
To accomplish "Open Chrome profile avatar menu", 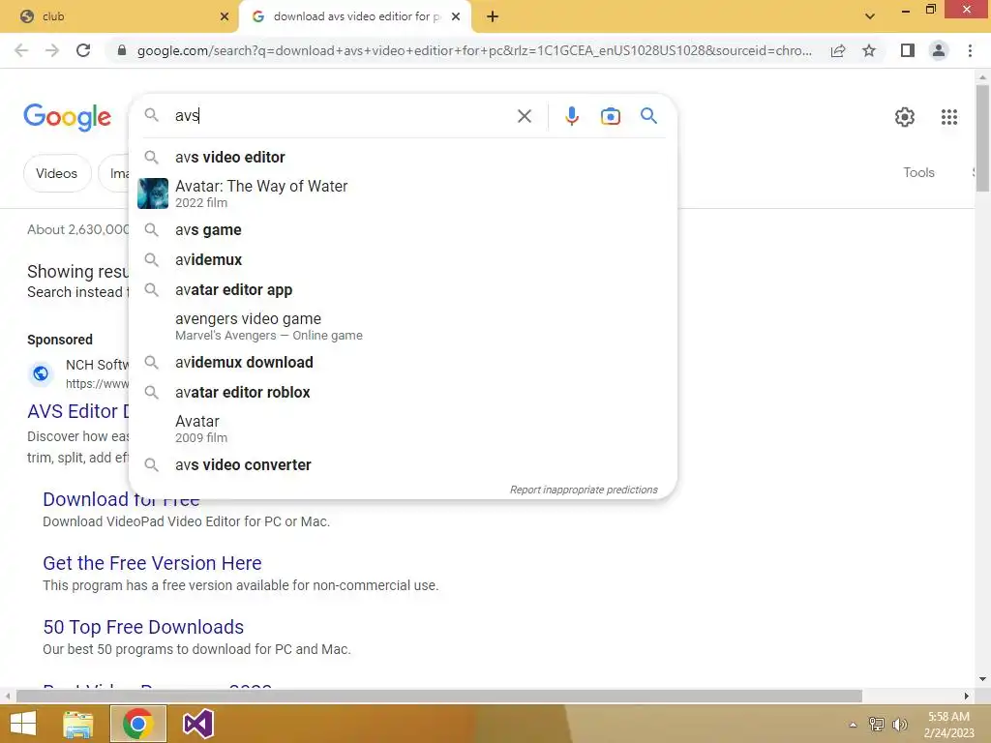I will coord(939,50).
